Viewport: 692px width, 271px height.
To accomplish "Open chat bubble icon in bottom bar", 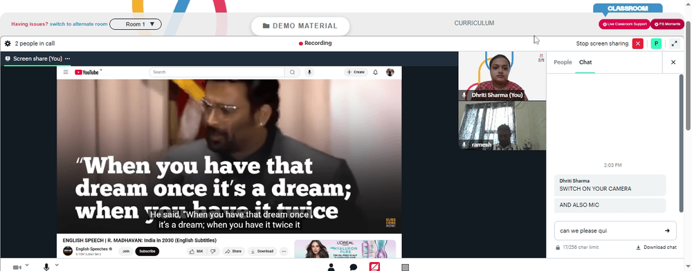I will [354, 267].
